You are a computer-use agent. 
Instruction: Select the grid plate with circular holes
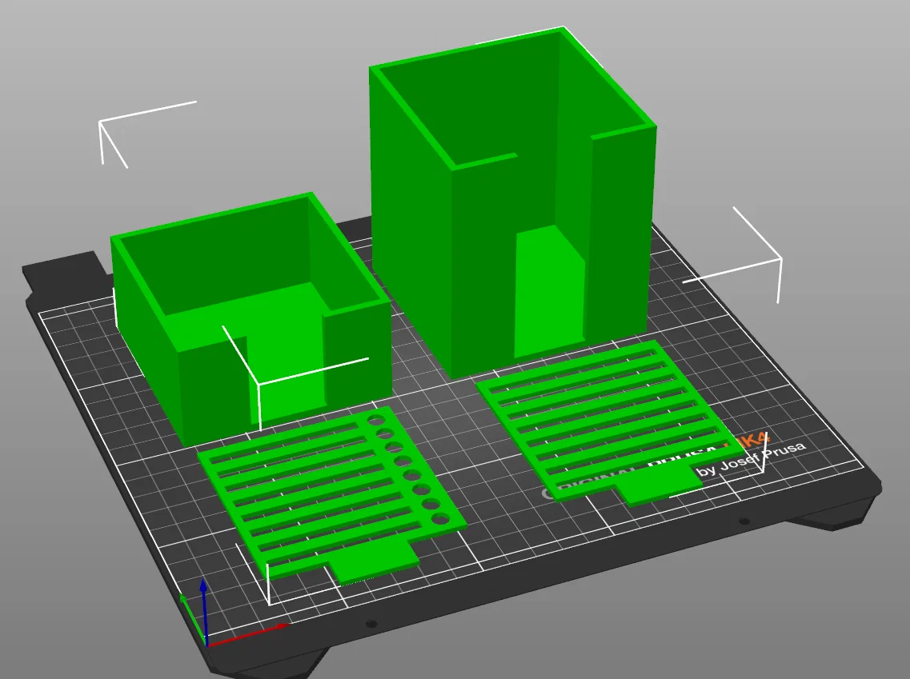pos(331,496)
